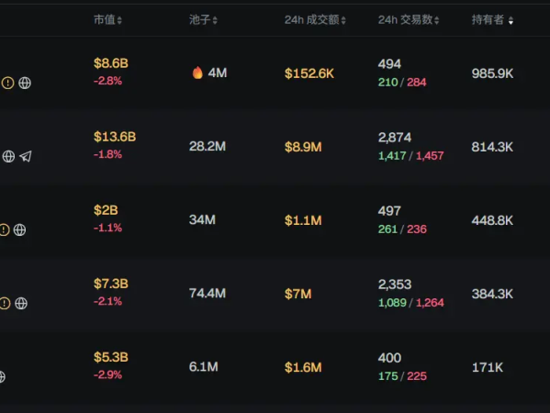This screenshot has width=550, height=413.
Task: Select market cap value $8.6B
Action: point(111,63)
